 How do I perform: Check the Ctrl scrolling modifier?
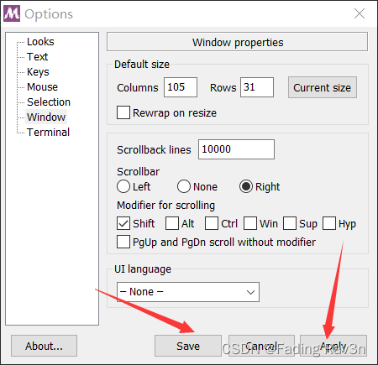click(x=212, y=223)
